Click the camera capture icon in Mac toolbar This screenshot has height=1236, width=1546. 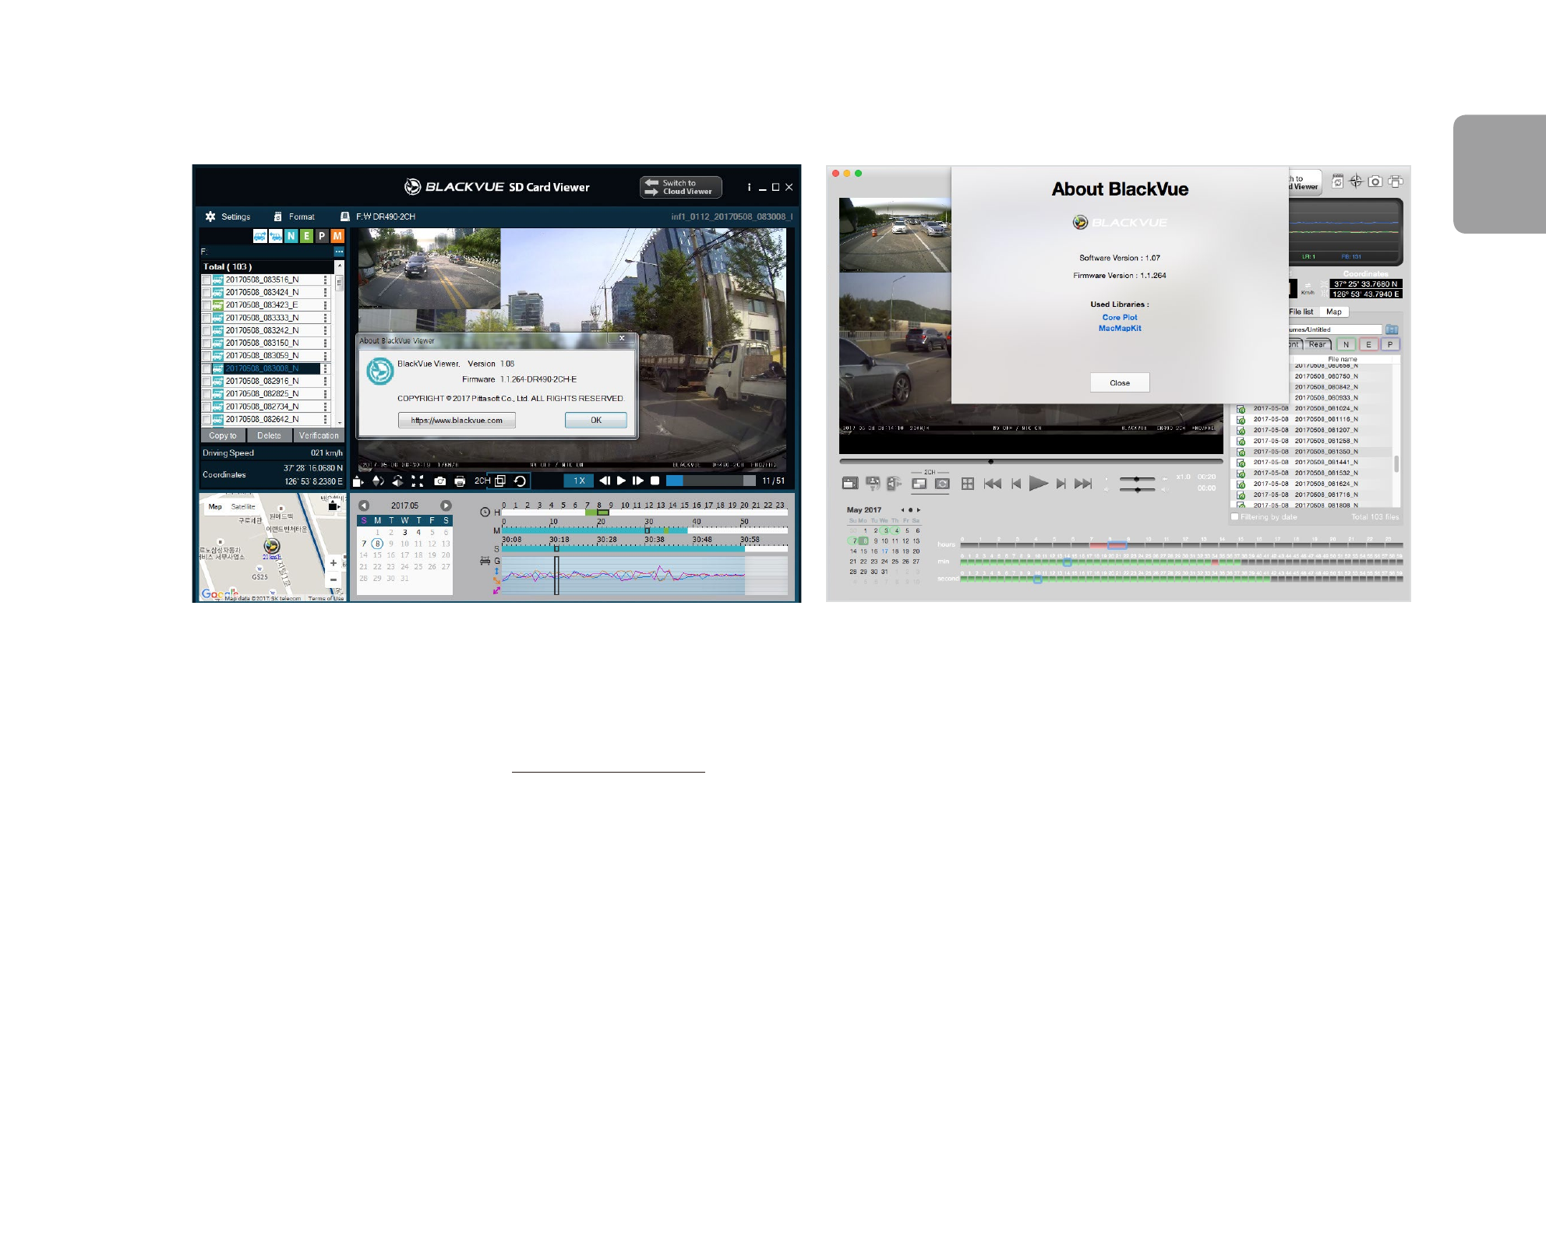(x=1375, y=181)
